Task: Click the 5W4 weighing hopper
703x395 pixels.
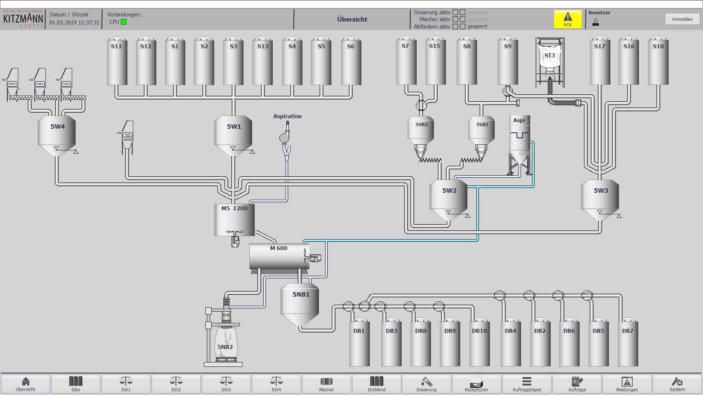Action: pyautogui.click(x=57, y=136)
